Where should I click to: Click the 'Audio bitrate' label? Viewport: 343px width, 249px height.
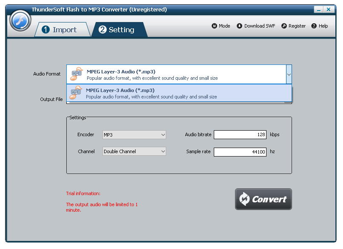coord(198,134)
